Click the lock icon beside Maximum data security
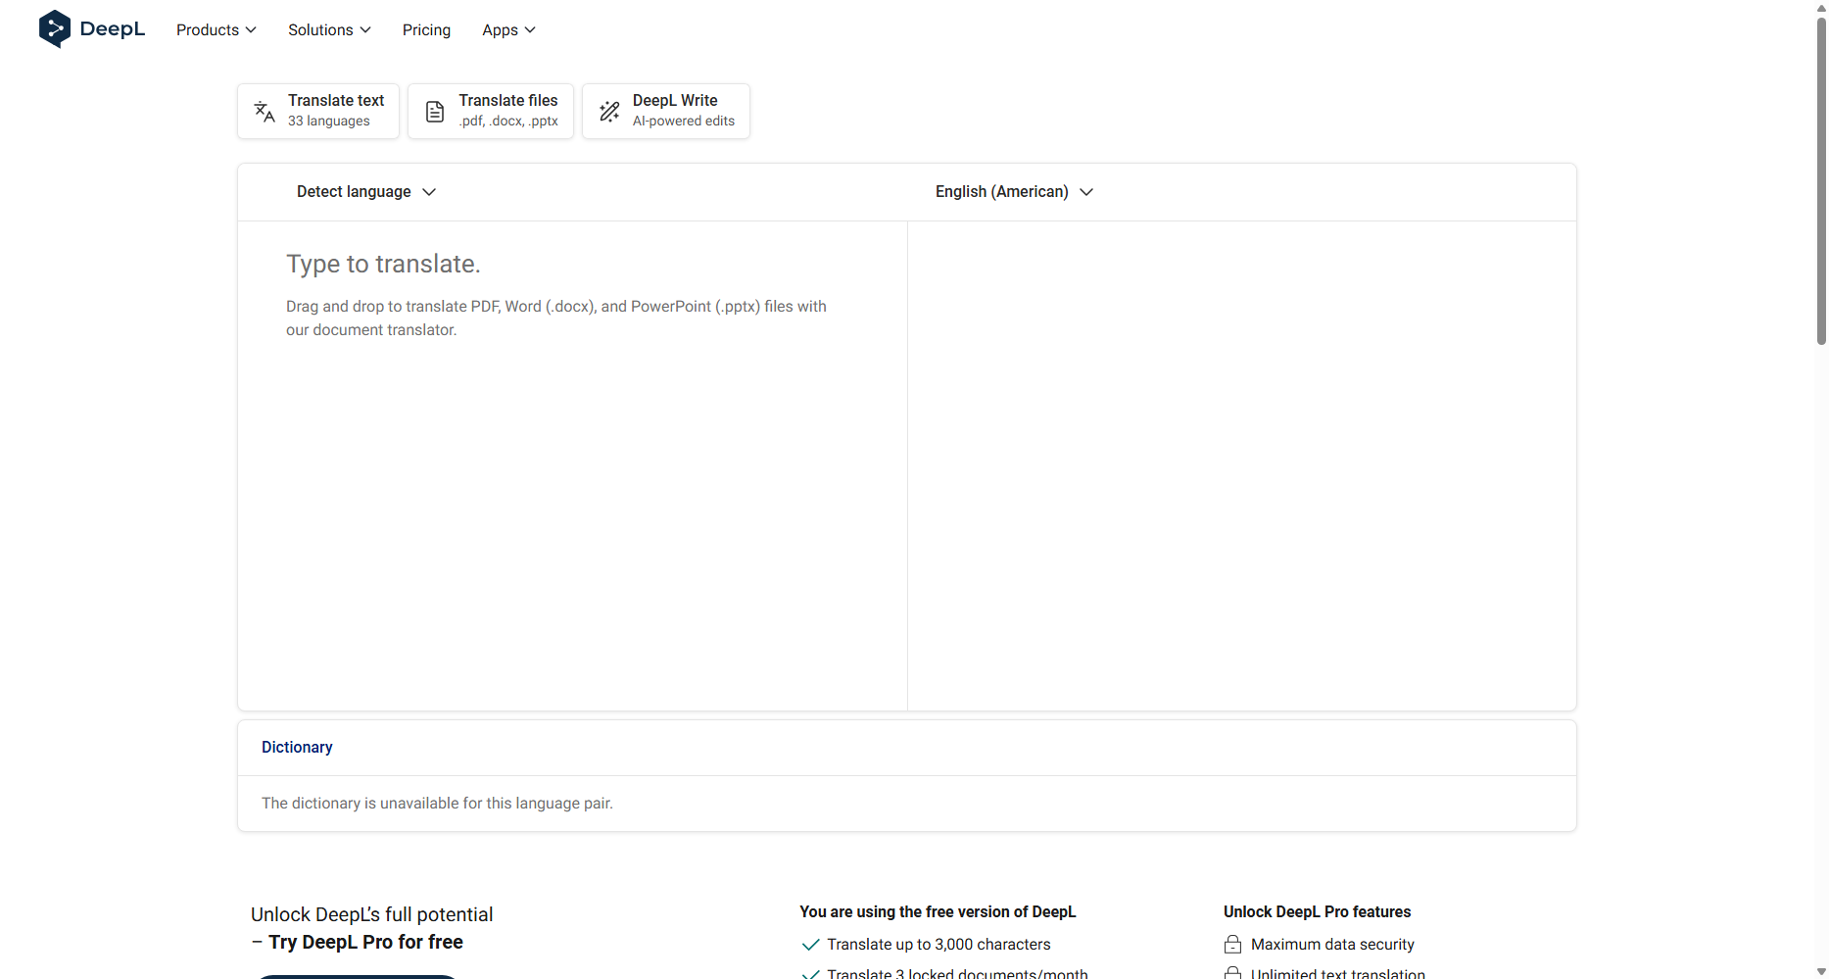 (x=1233, y=944)
